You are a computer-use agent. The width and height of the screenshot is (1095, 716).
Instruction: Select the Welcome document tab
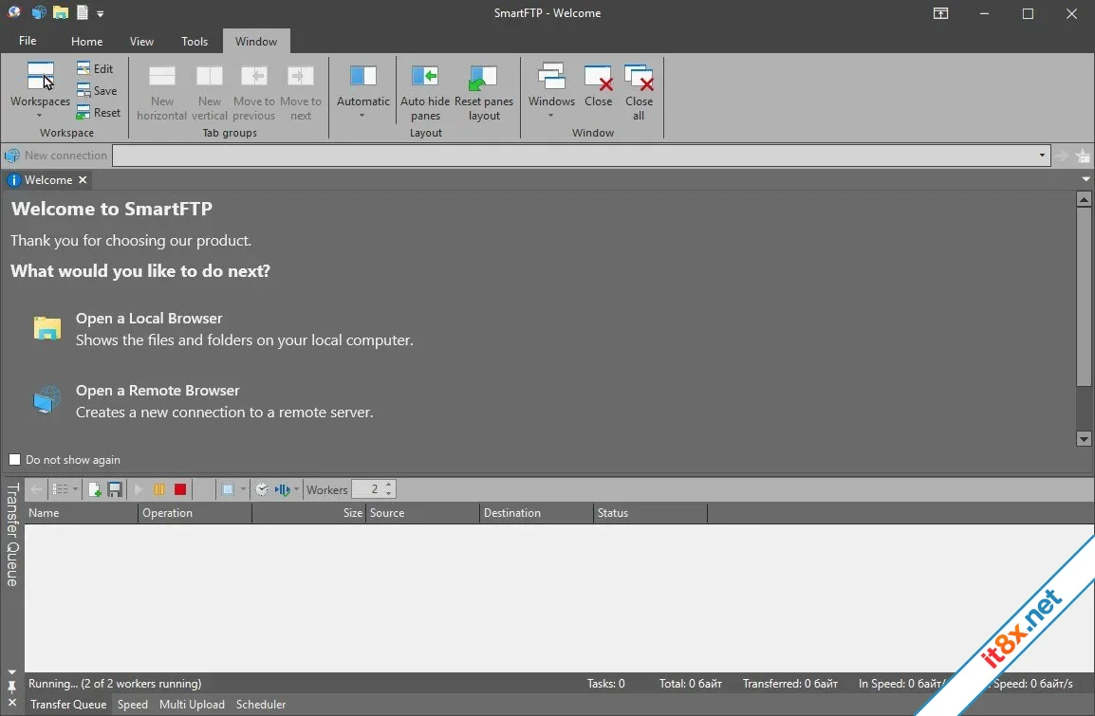(x=48, y=180)
